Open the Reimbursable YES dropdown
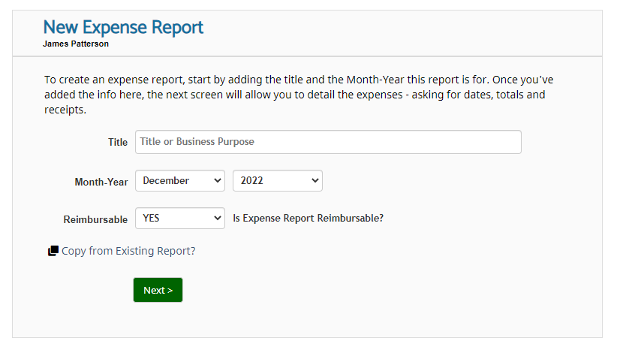Image resolution: width=617 pixels, height=347 pixels. [x=180, y=219]
